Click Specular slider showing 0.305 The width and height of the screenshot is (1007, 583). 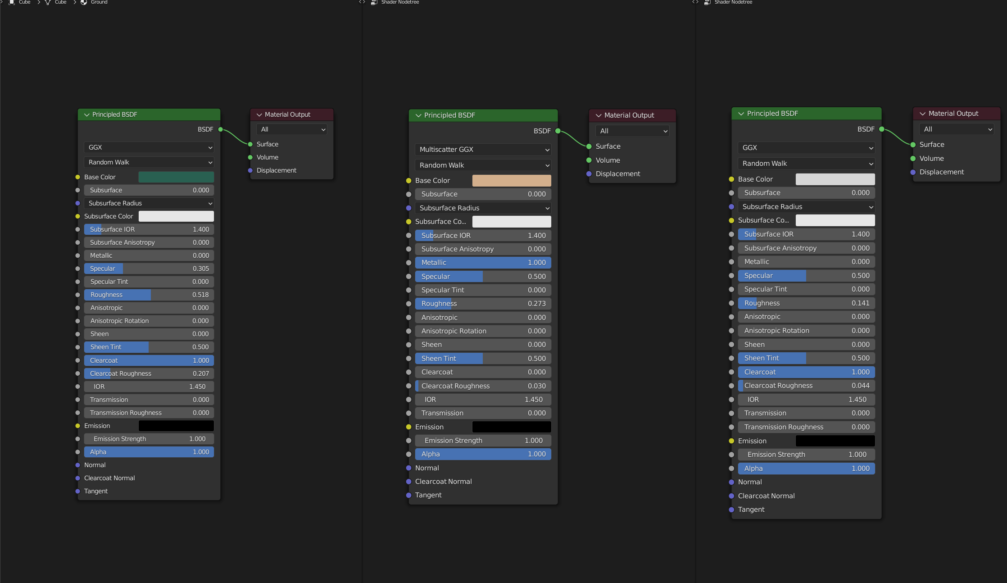tap(149, 269)
